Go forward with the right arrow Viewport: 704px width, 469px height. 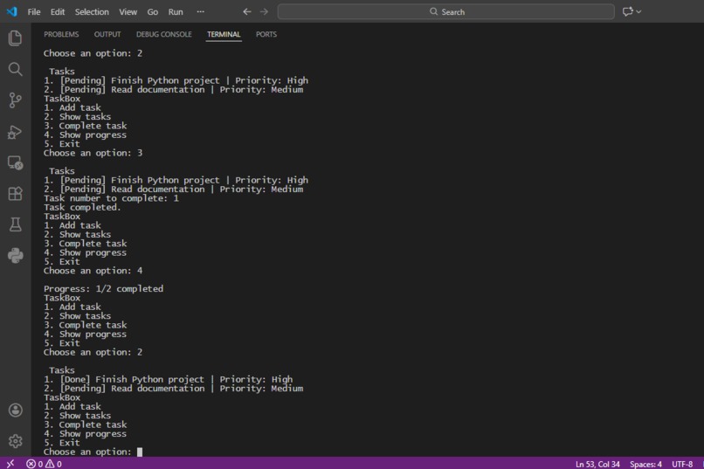(264, 11)
